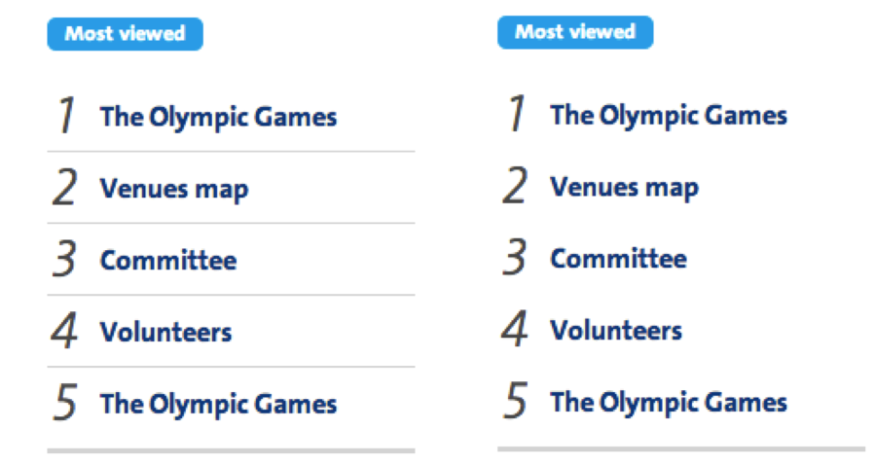Click rank number 2 in the divided list
Image resolution: width=876 pixels, height=466 pixels.
65,188
